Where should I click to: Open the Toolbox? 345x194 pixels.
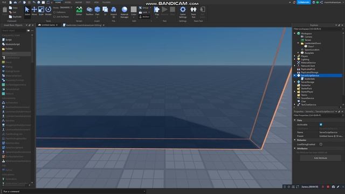[x=89, y=11]
